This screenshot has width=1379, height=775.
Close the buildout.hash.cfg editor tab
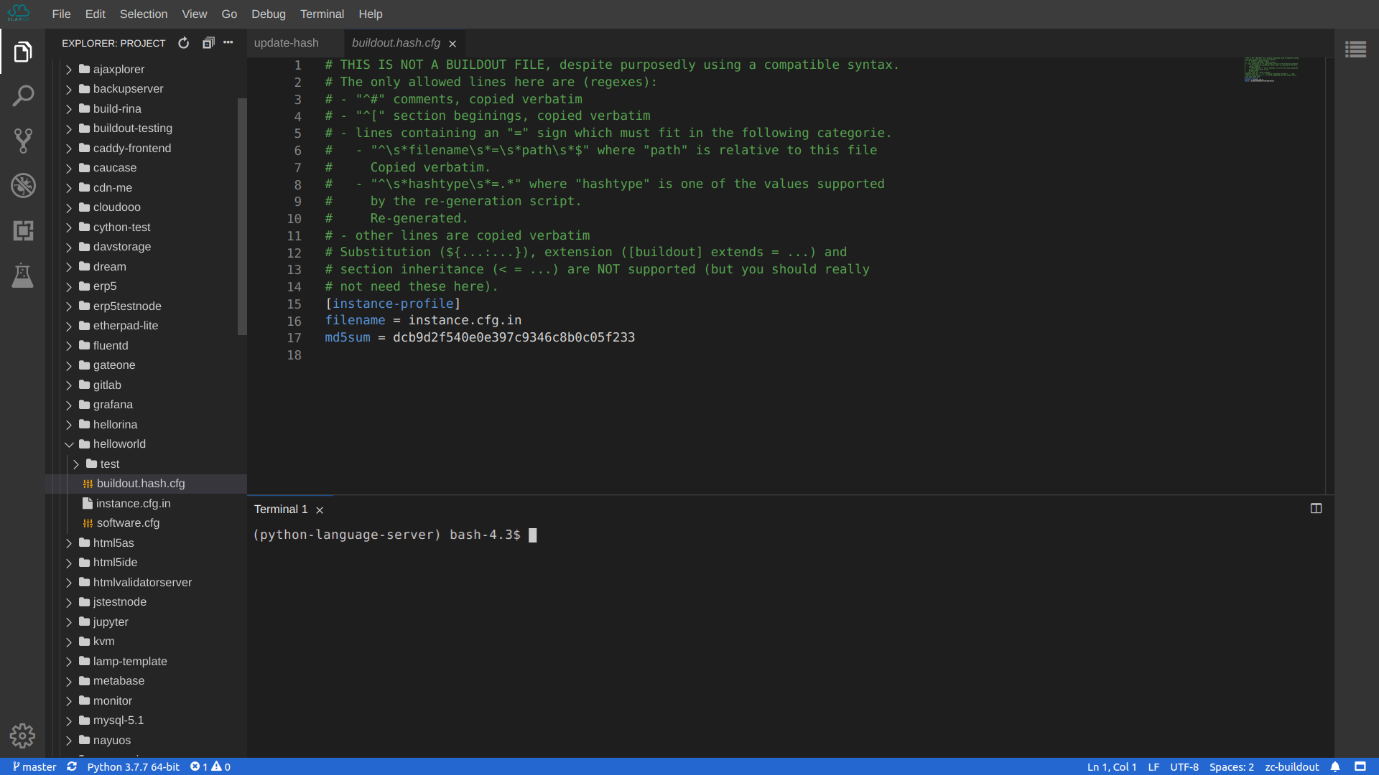(452, 44)
